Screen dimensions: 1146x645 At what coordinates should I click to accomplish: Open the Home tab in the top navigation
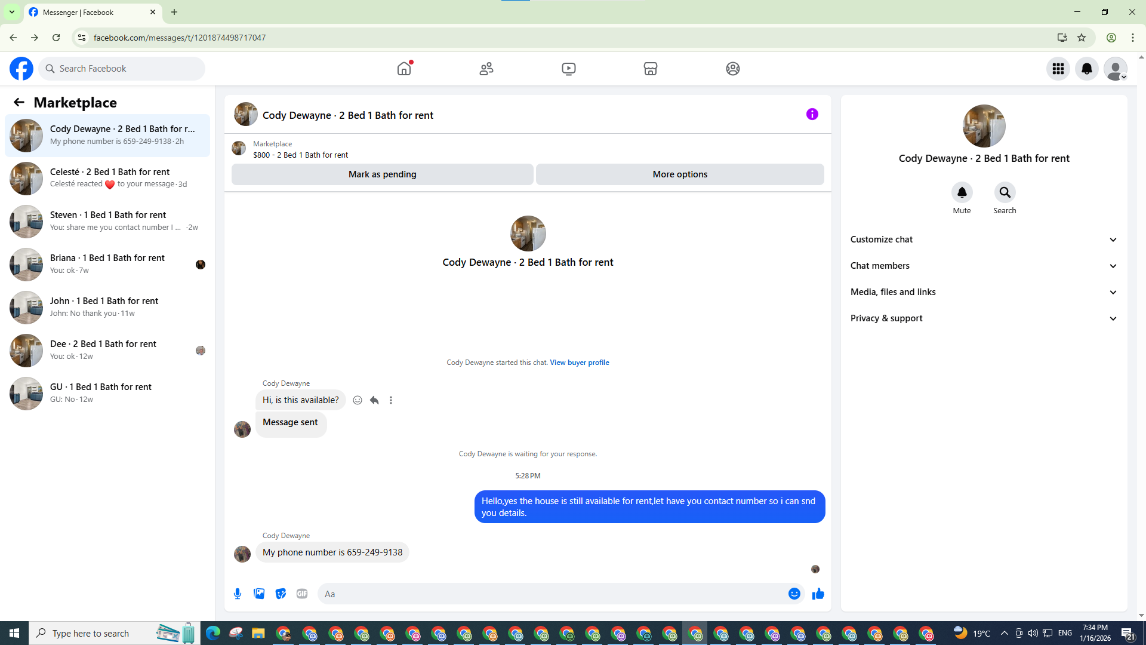[x=404, y=69]
